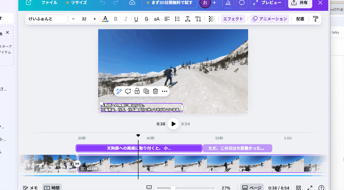The width and height of the screenshot is (344, 190).
Task: Open the more options ellipsis menu
Action: tap(165, 91)
